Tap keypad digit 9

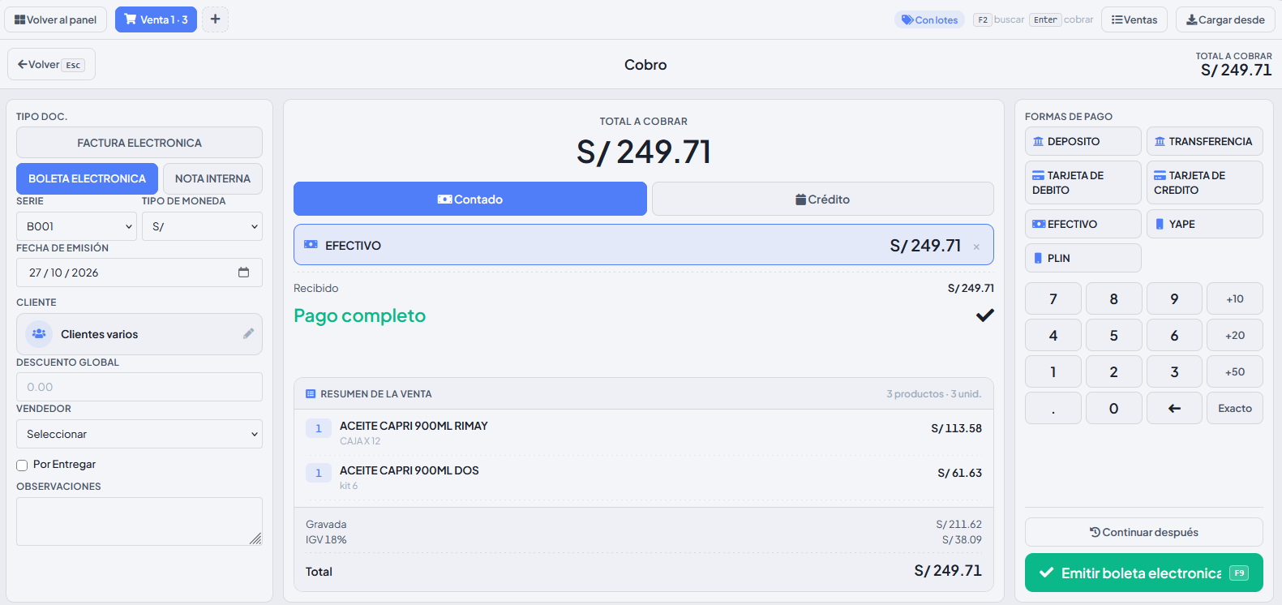(x=1174, y=298)
